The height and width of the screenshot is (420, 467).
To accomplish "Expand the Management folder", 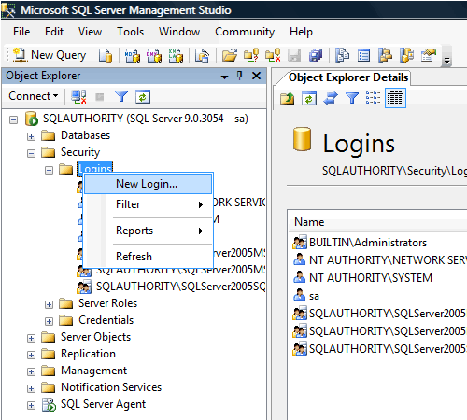I will [x=31, y=371].
